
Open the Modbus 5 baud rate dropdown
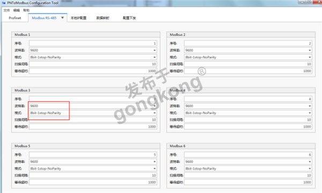(x=93, y=161)
